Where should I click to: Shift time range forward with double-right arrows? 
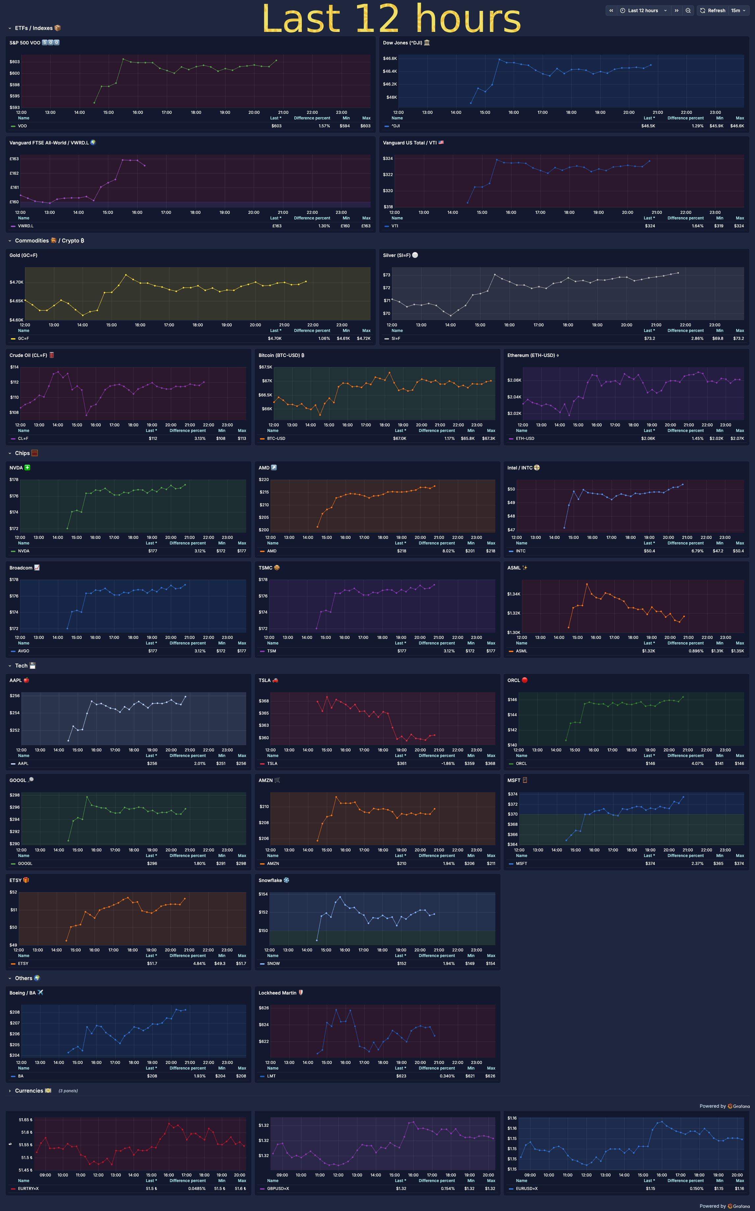tap(677, 11)
